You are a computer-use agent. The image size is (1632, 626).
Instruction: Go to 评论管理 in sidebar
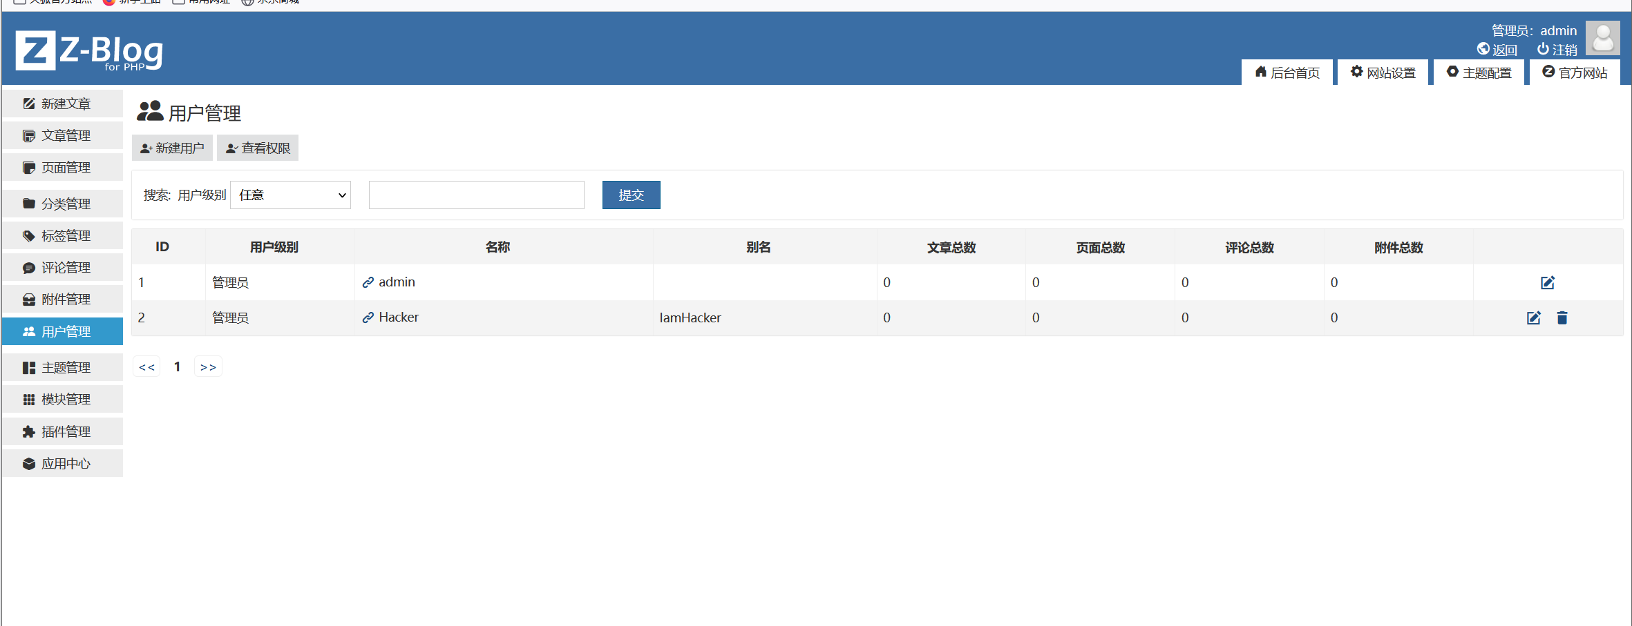click(x=63, y=267)
